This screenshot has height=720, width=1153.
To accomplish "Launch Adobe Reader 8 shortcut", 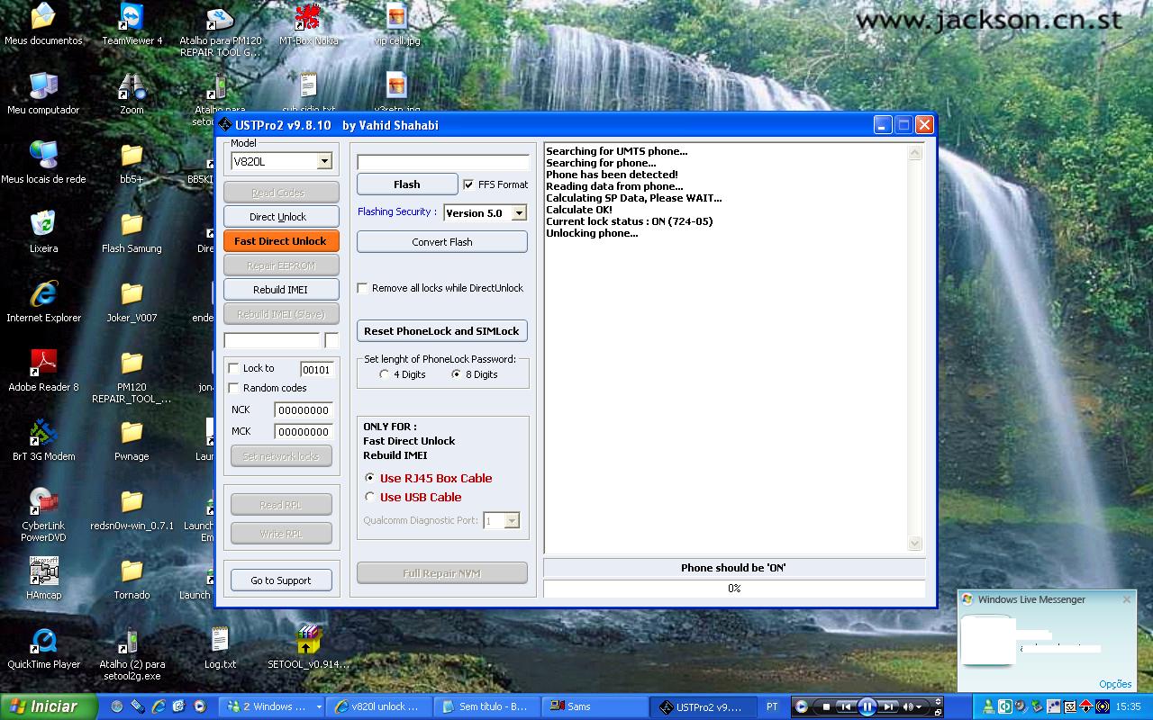I will tap(43, 371).
